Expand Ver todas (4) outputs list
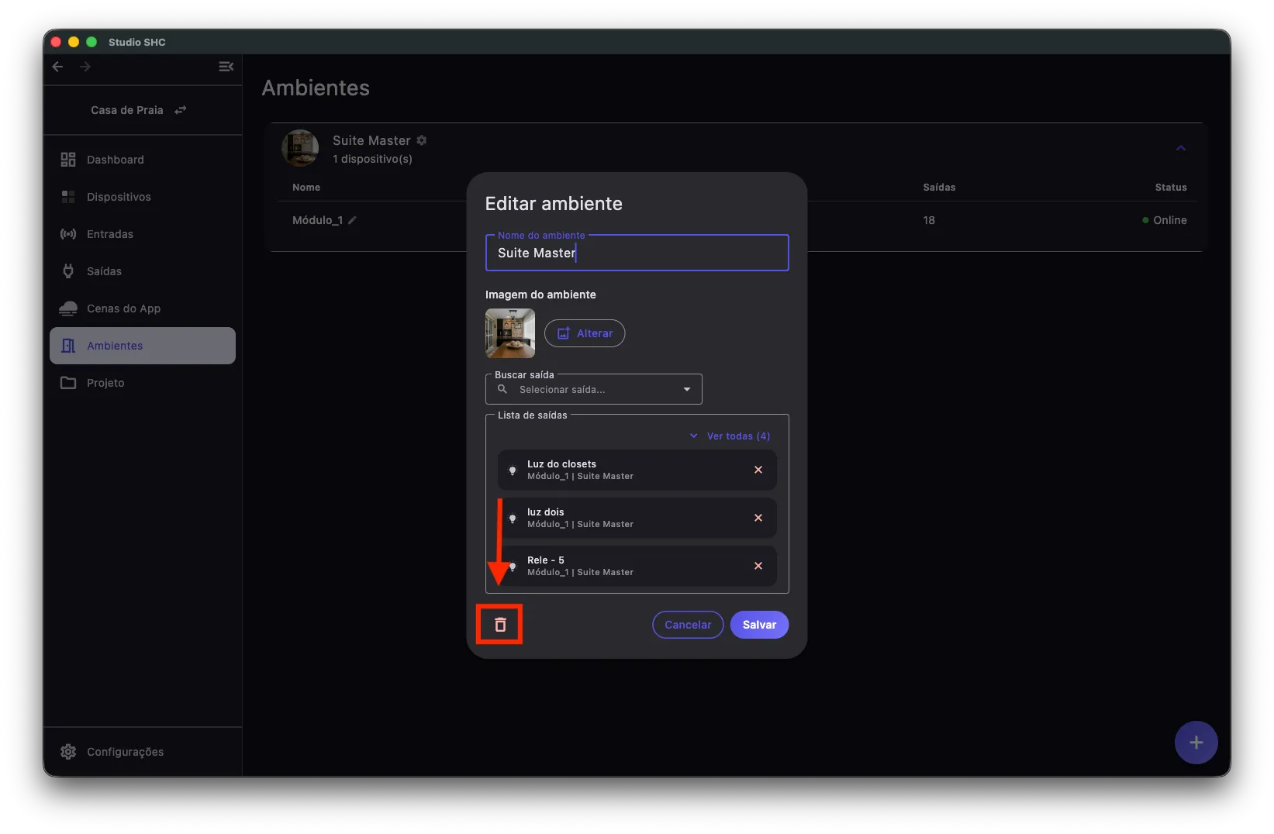This screenshot has width=1274, height=834. tap(730, 436)
